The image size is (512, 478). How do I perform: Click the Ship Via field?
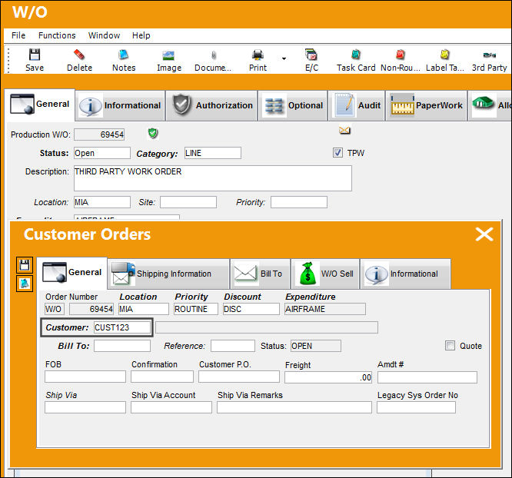coord(85,407)
